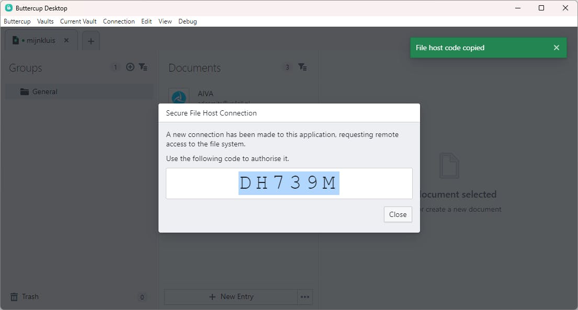Open the Edit menu
This screenshot has width=578, height=310.
click(x=146, y=21)
